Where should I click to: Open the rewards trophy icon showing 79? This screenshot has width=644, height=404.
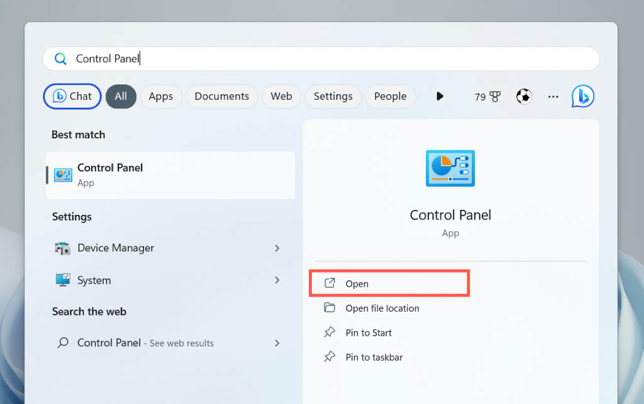coord(487,97)
